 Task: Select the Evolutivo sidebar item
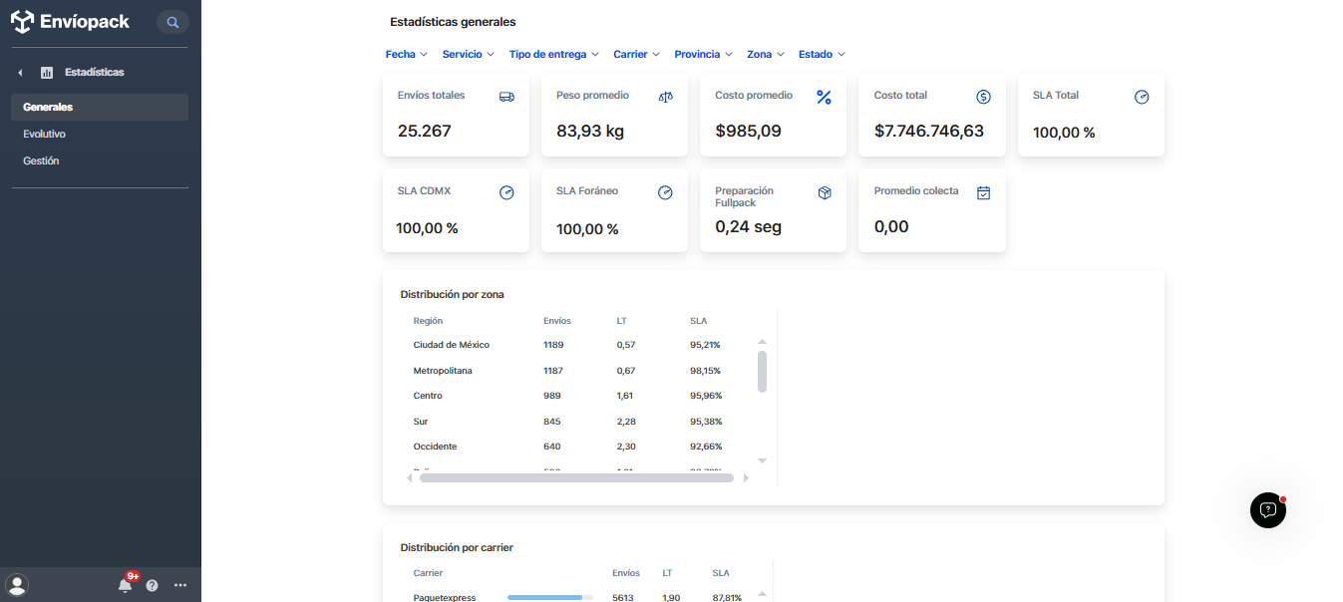(x=42, y=133)
